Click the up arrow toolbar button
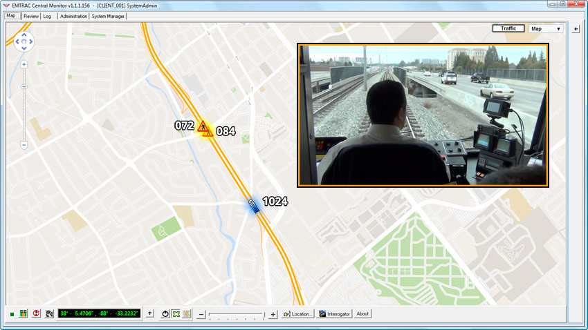Viewport: 588px width, 330px height. 150,313
